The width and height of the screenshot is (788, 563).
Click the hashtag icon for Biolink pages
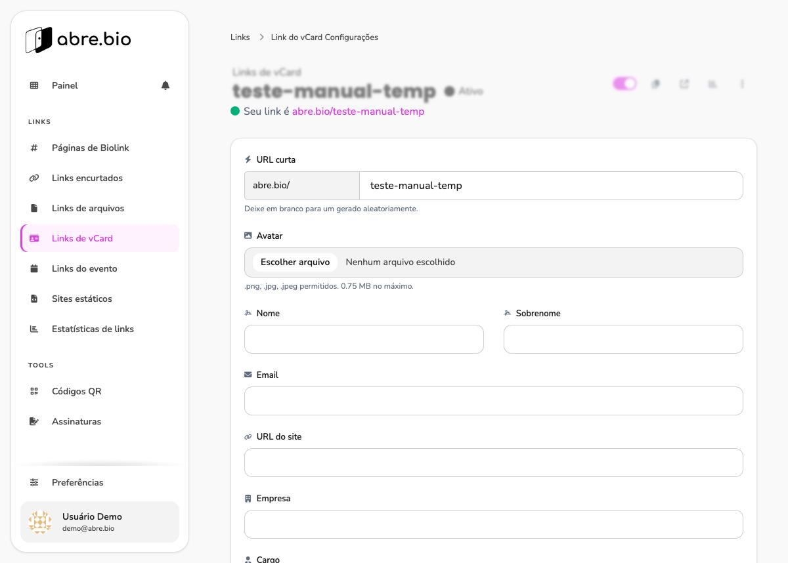(x=34, y=148)
